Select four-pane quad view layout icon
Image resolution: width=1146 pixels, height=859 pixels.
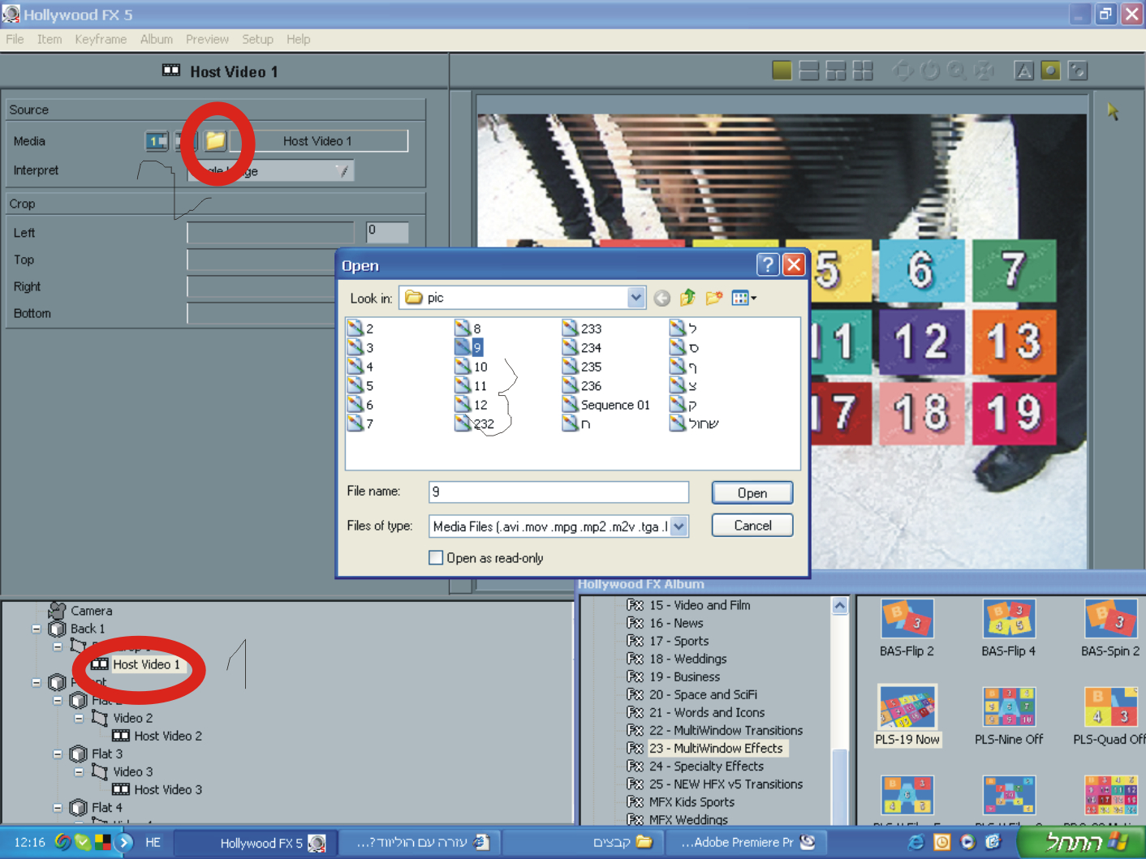tap(863, 71)
